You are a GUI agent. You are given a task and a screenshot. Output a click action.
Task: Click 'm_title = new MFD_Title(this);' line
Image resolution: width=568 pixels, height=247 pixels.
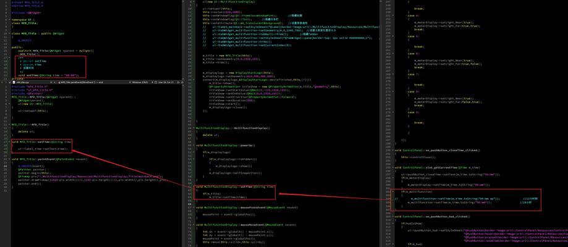click(x=226, y=56)
